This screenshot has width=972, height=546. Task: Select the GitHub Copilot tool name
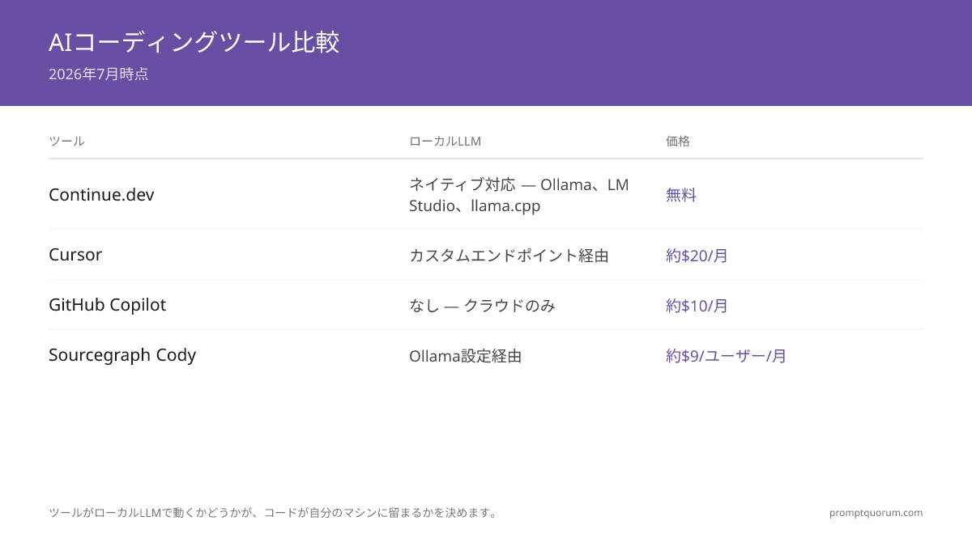[x=107, y=305]
